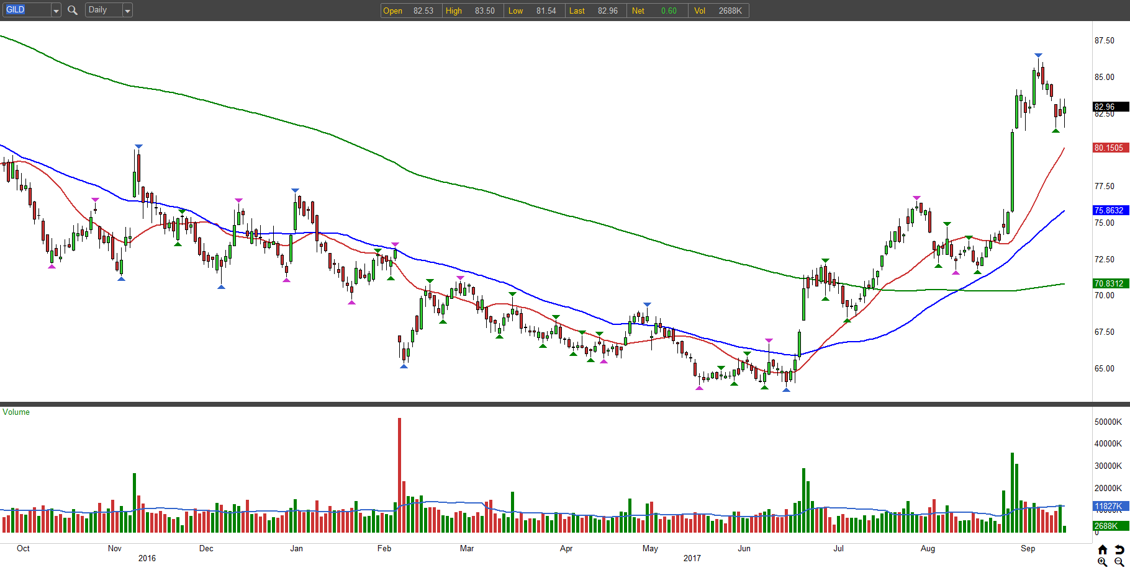Click the 2016 year label
Screen dimensions: 1130x568
coord(147,558)
